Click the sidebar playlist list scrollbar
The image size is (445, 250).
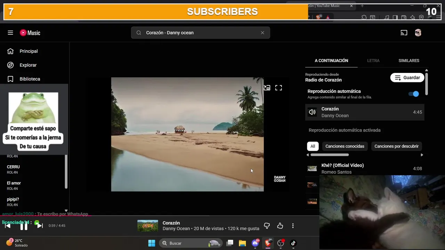[66, 171]
